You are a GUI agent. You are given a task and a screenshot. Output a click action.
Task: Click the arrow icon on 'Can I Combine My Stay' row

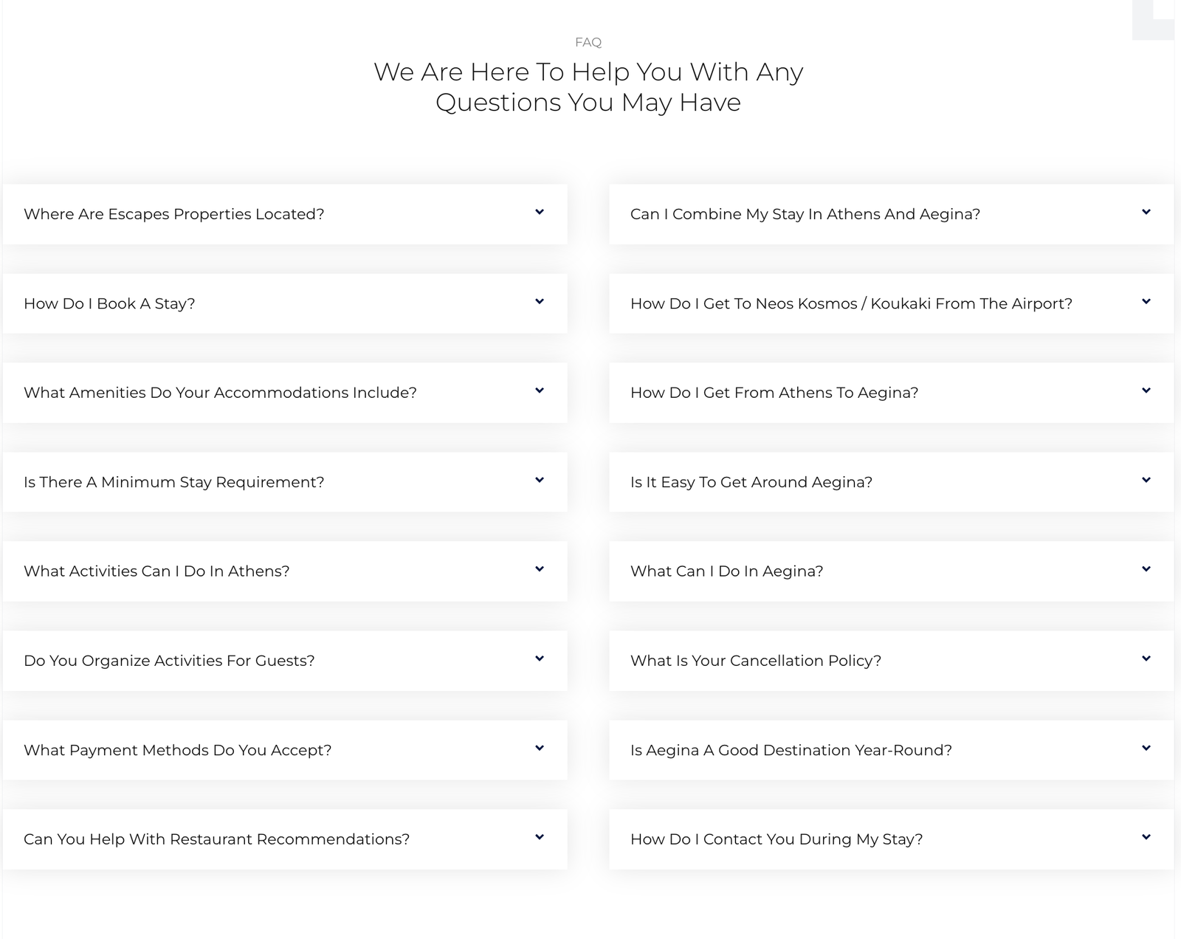(1146, 213)
